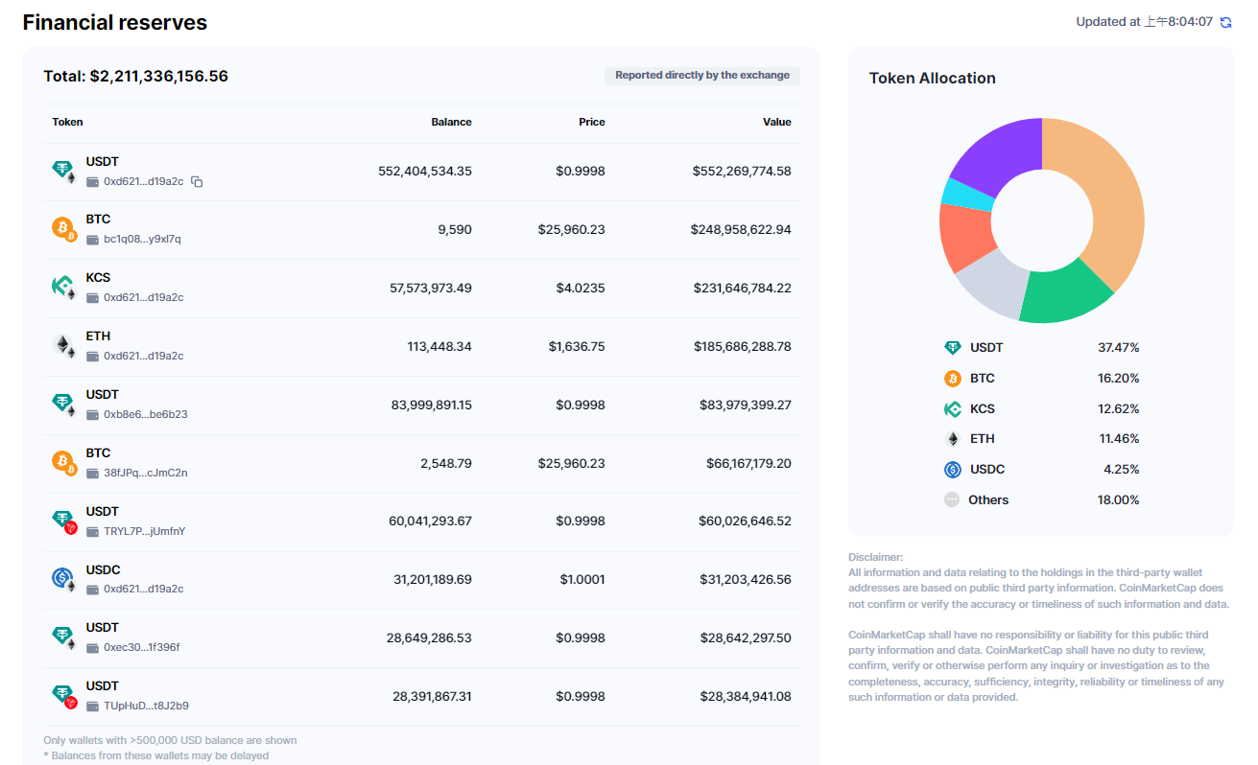Viewport: 1258px width, 765px height.
Task: Select the green BTC segment of the donut chart
Action: click(1067, 295)
